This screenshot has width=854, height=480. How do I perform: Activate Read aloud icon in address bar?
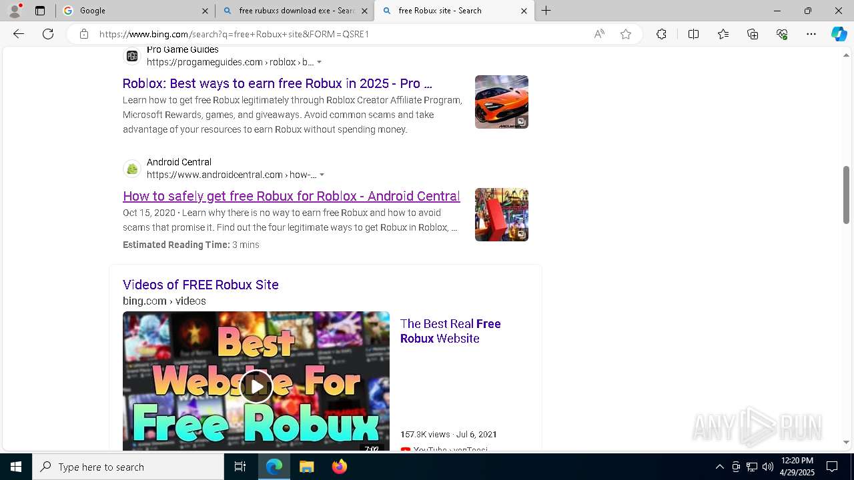599,34
